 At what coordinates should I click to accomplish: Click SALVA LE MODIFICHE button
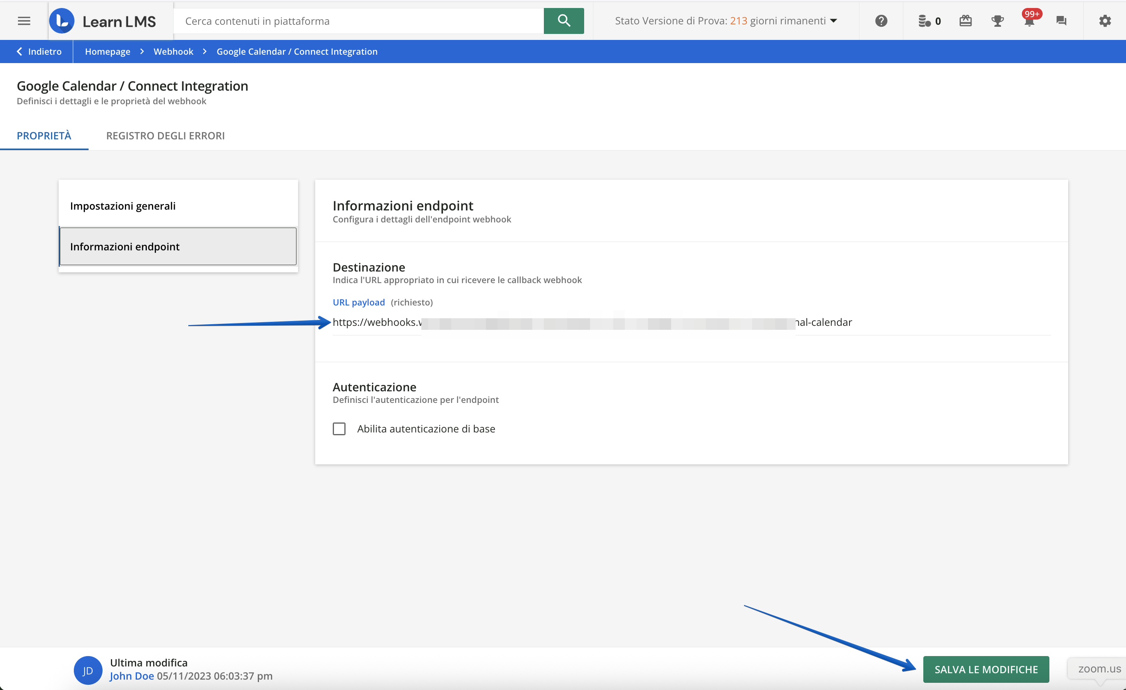point(986,669)
